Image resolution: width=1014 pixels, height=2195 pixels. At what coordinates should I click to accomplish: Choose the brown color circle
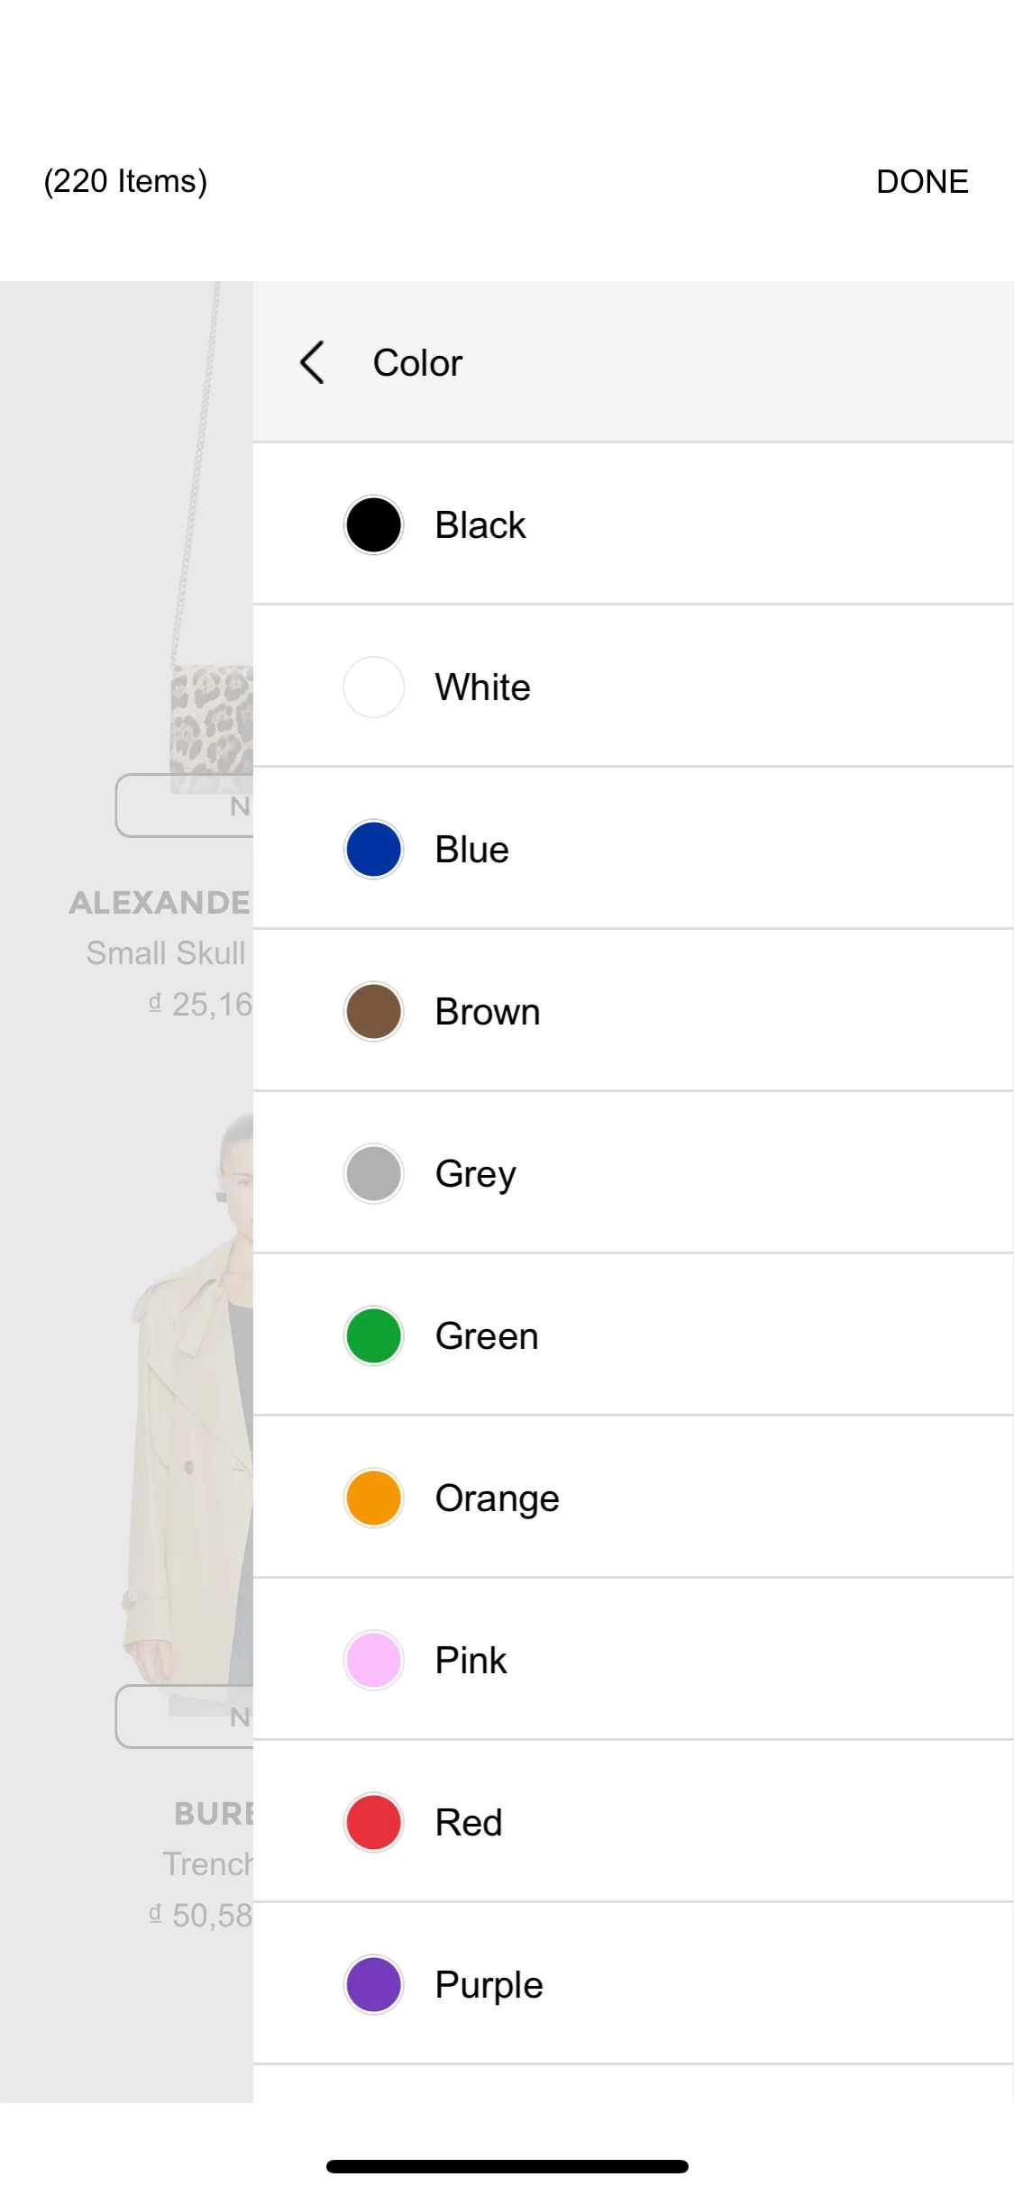point(373,1011)
